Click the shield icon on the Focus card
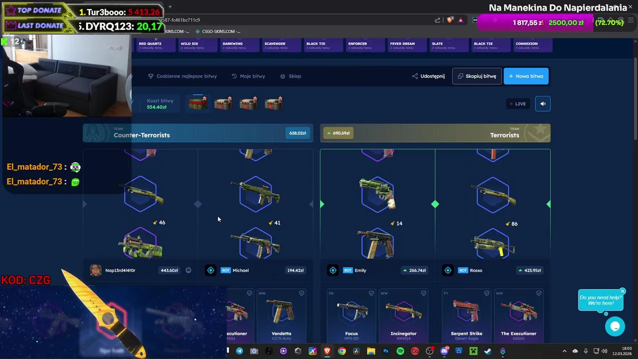The width and height of the screenshot is (638, 359). pos(371,293)
